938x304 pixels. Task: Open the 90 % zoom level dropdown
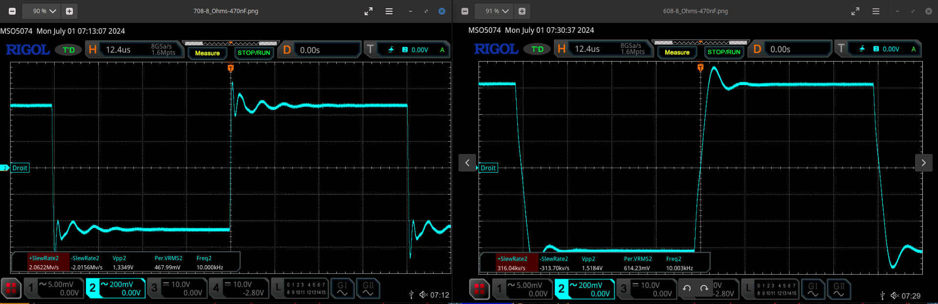click(x=44, y=11)
